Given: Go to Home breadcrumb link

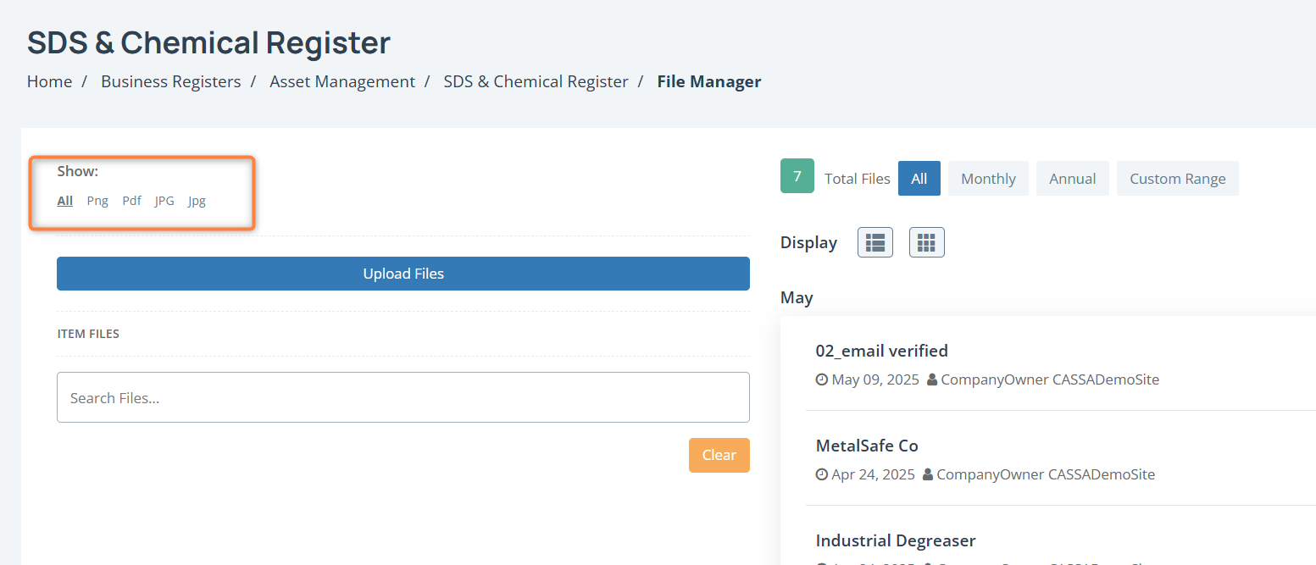Looking at the screenshot, I should pos(49,81).
